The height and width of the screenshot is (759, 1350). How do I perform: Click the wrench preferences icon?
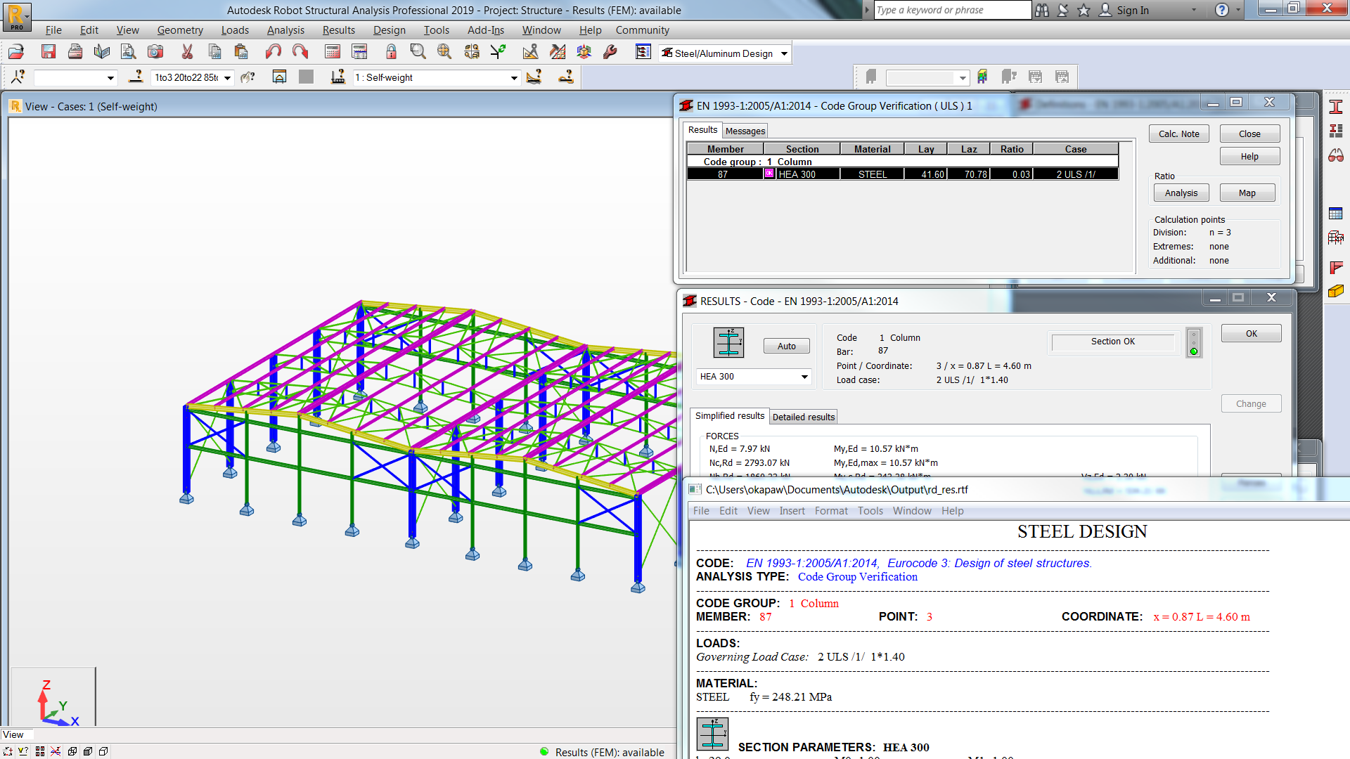610,52
